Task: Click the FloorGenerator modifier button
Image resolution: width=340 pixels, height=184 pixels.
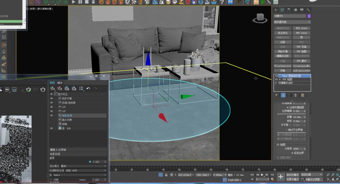Action: point(283,66)
